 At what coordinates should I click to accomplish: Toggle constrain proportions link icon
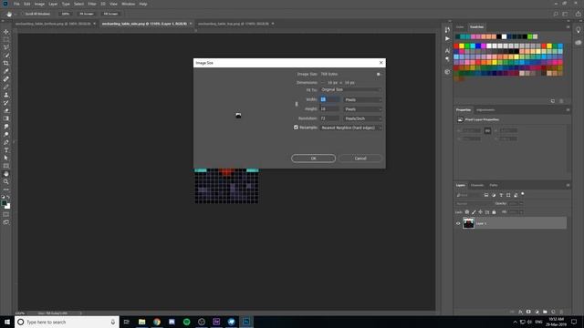[297, 104]
